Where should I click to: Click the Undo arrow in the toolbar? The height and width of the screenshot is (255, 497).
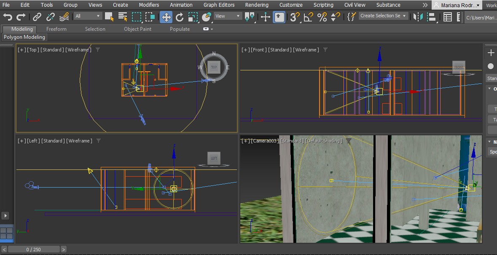click(x=8, y=17)
